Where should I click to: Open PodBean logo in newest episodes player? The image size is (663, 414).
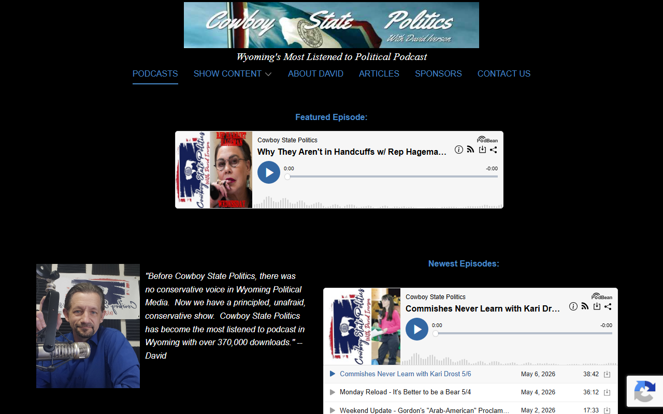coord(602,297)
